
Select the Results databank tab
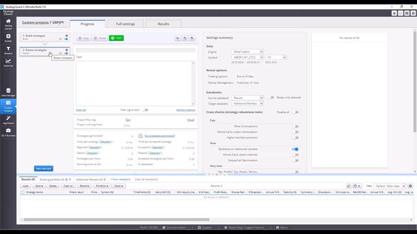[28, 179]
